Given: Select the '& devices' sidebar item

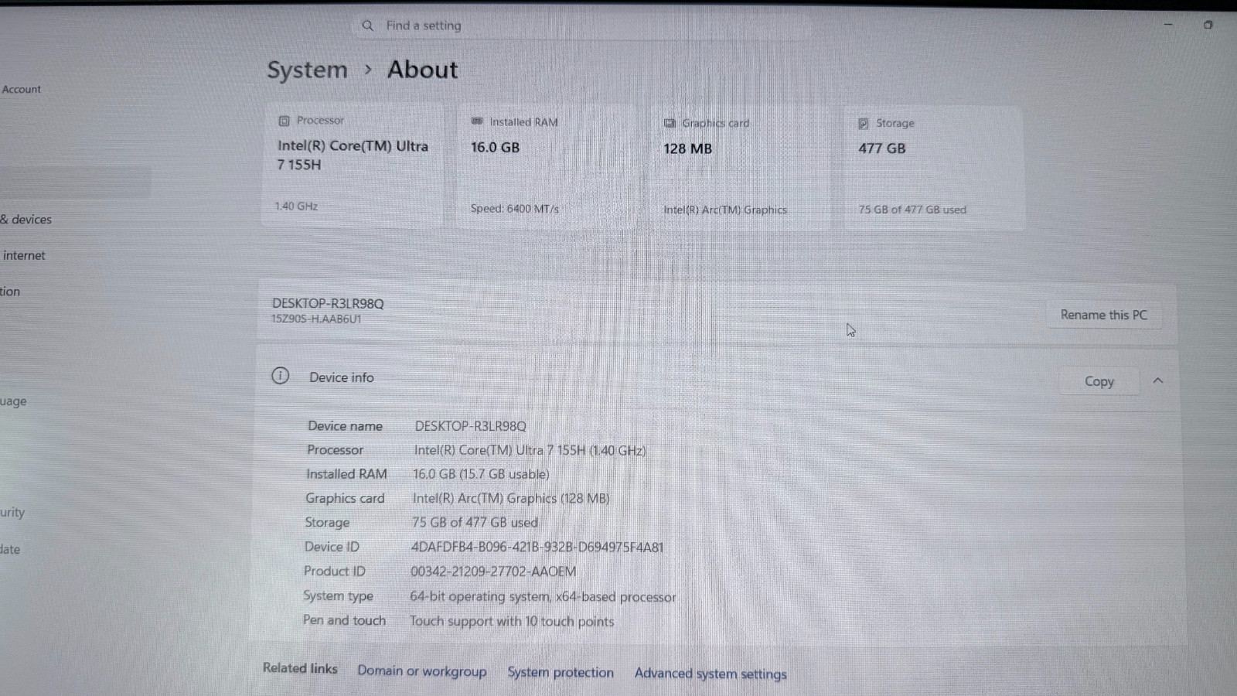Looking at the screenshot, I should (26, 220).
